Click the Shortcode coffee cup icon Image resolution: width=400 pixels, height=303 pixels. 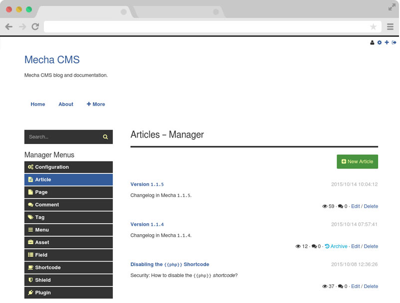(x=30, y=267)
